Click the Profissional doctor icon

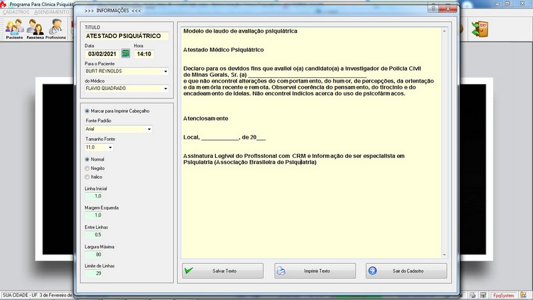point(56,29)
